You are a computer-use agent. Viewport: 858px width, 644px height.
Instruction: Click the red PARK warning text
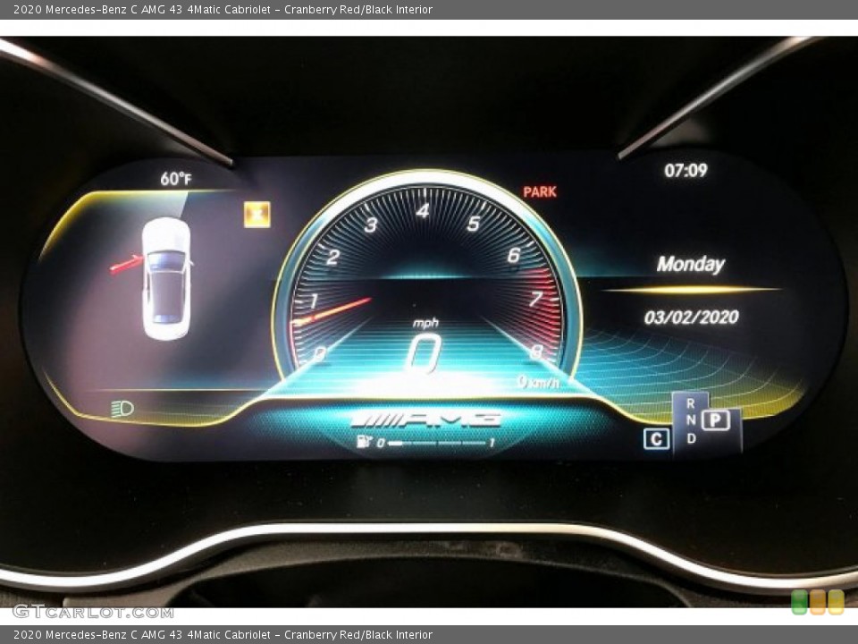coord(540,191)
